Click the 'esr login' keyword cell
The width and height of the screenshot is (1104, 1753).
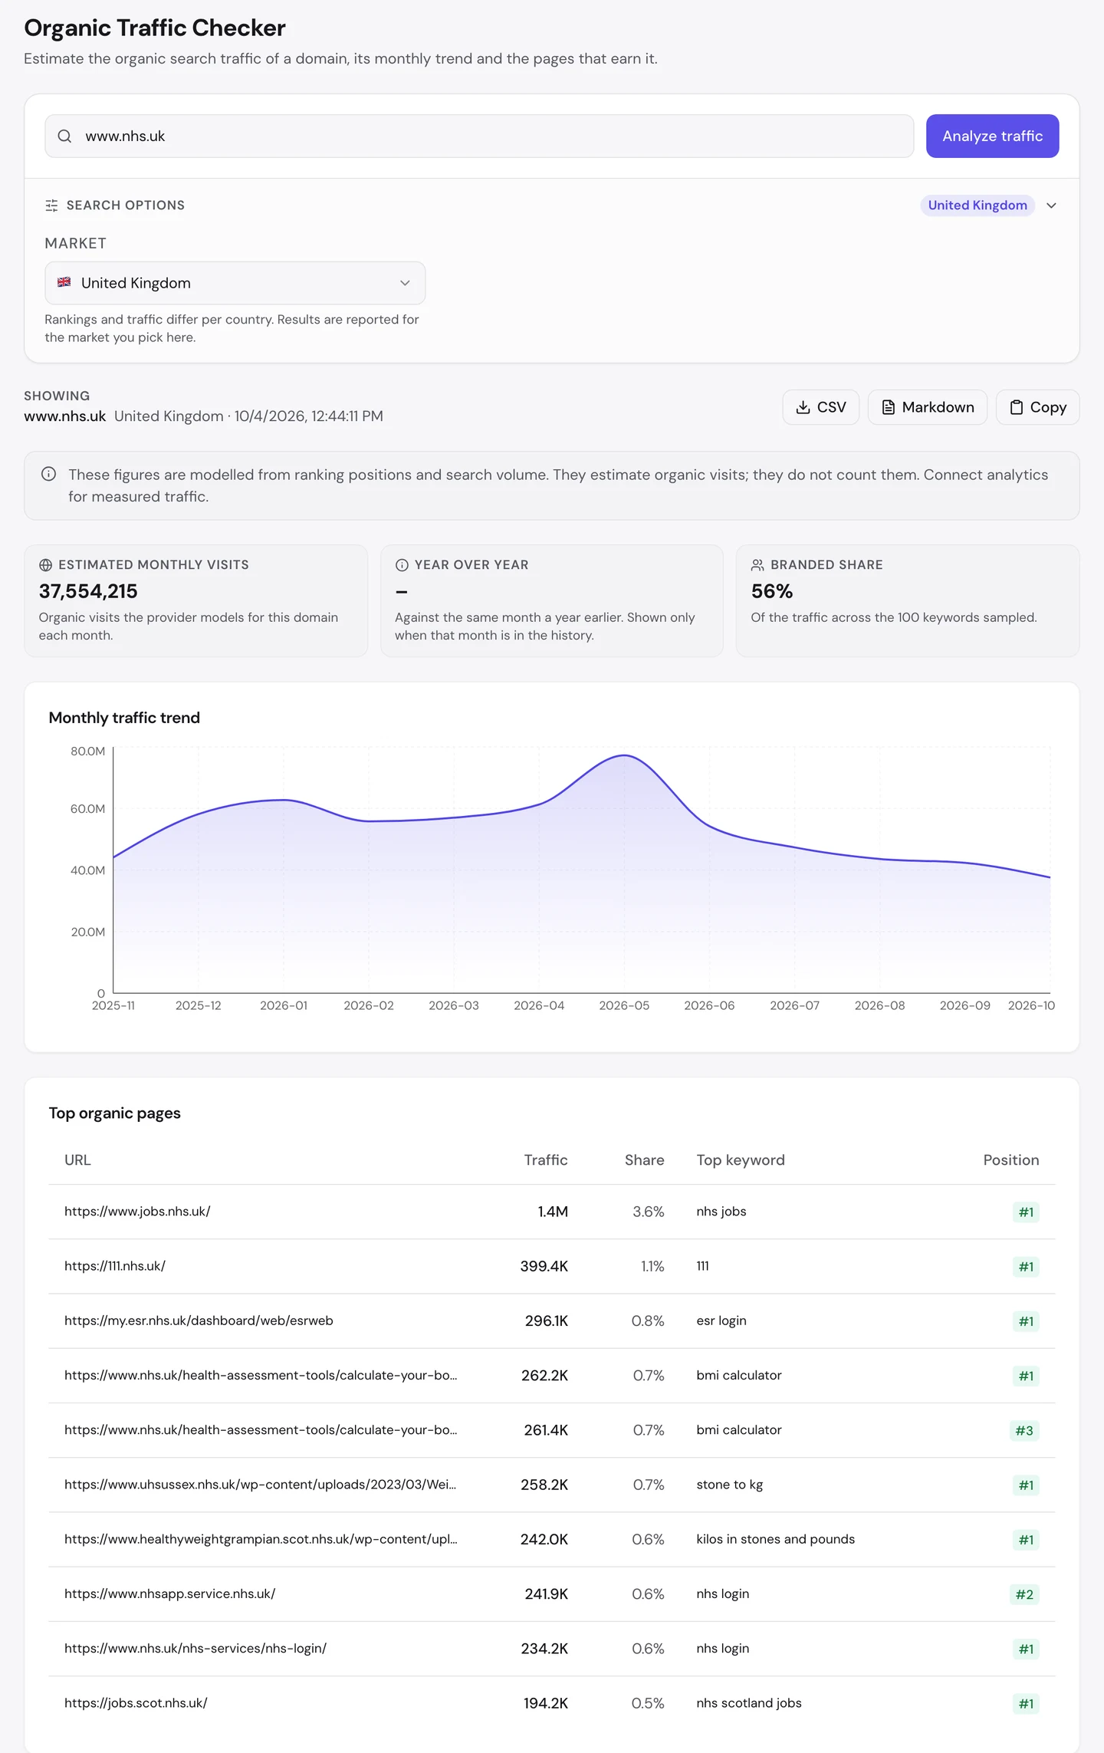(x=721, y=1321)
